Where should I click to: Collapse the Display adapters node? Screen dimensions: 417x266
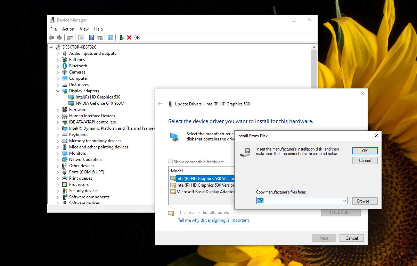[x=58, y=91]
